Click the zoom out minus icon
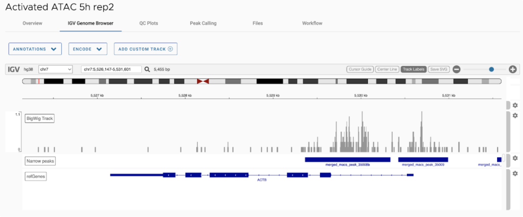This screenshot has width=523, height=217. tap(457, 70)
